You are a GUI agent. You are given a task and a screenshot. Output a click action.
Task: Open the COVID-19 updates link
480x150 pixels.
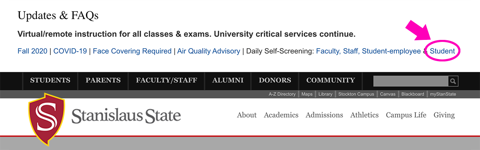tap(70, 51)
